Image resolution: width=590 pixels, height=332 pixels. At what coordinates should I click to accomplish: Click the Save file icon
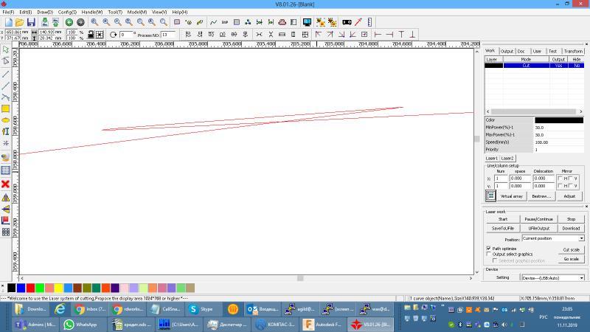pos(32,22)
